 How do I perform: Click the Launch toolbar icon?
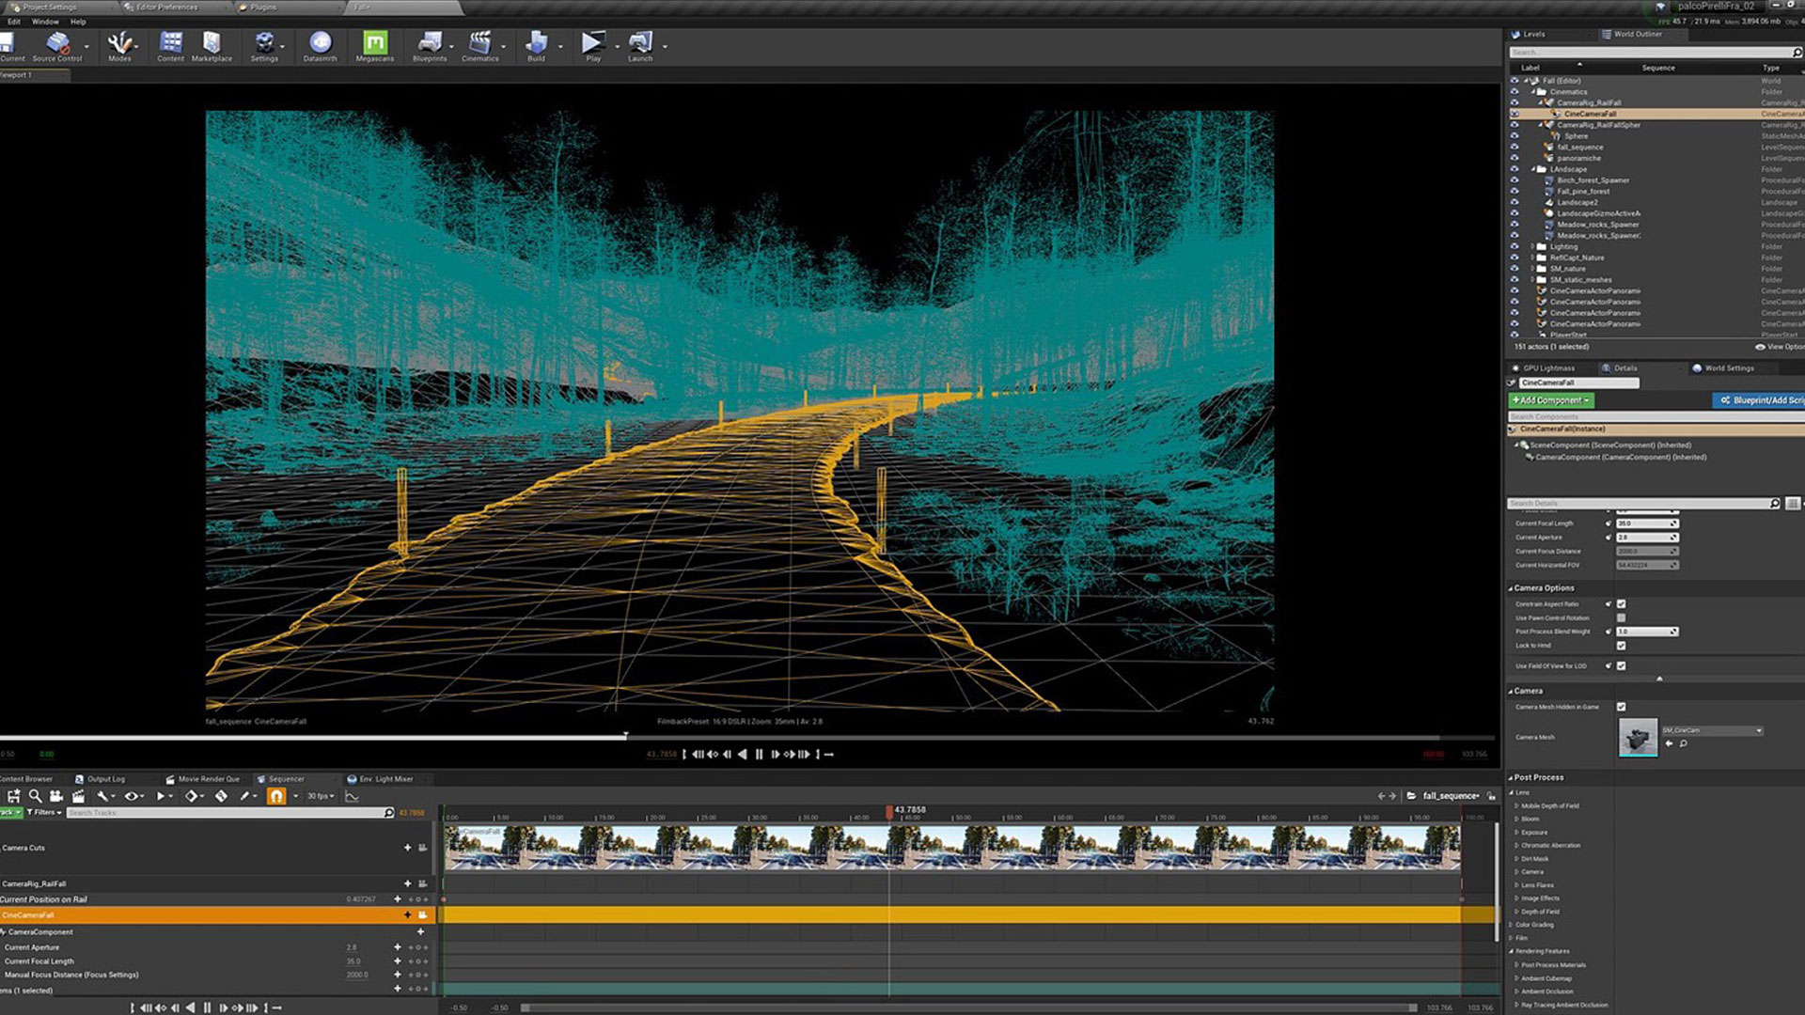click(640, 46)
